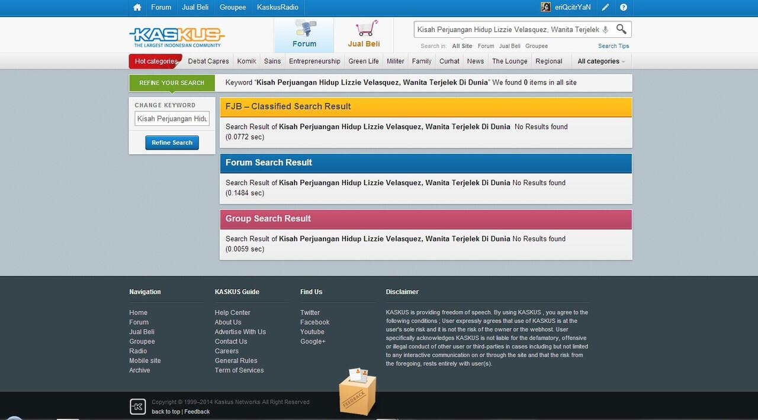The height and width of the screenshot is (420, 758).
Task: Open KaskusRadio in the top navigation bar
Action: [278, 8]
